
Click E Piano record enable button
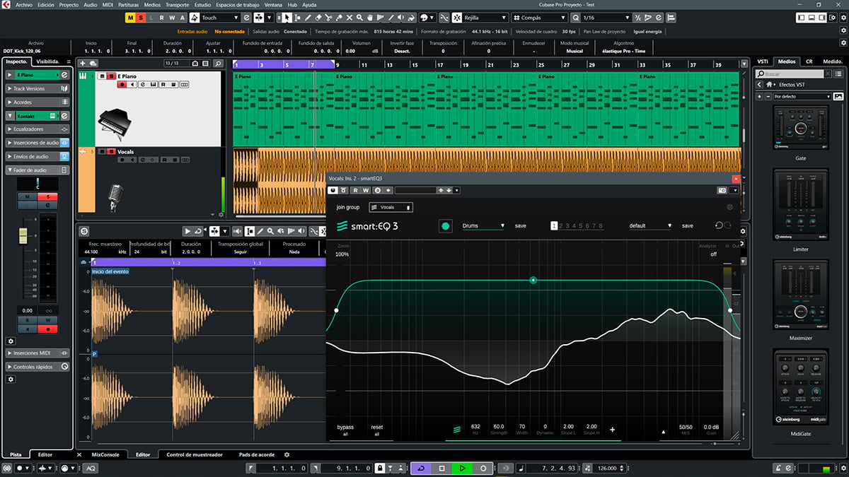click(122, 84)
